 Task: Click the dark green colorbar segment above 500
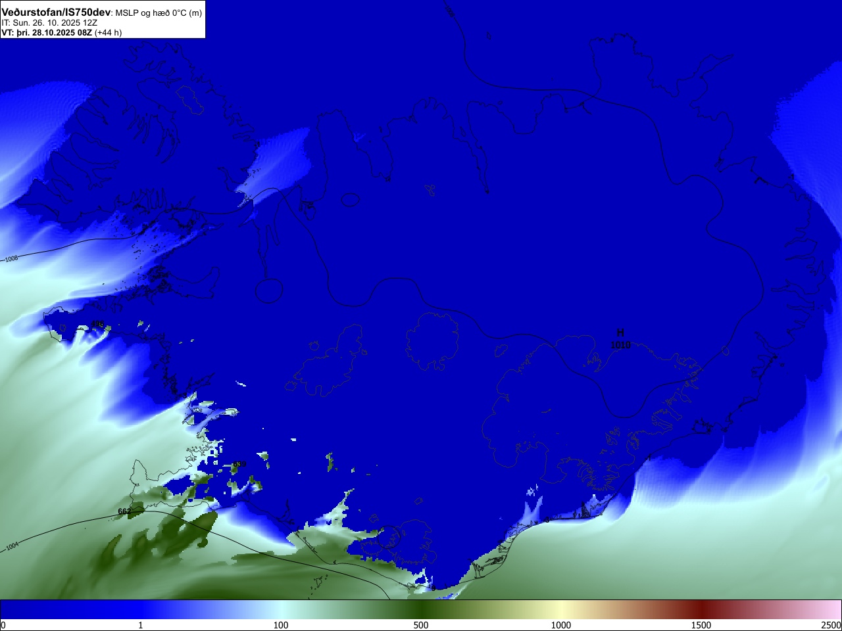click(421, 609)
